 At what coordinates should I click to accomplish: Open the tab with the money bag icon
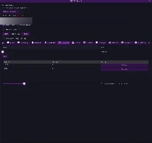[76, 43]
